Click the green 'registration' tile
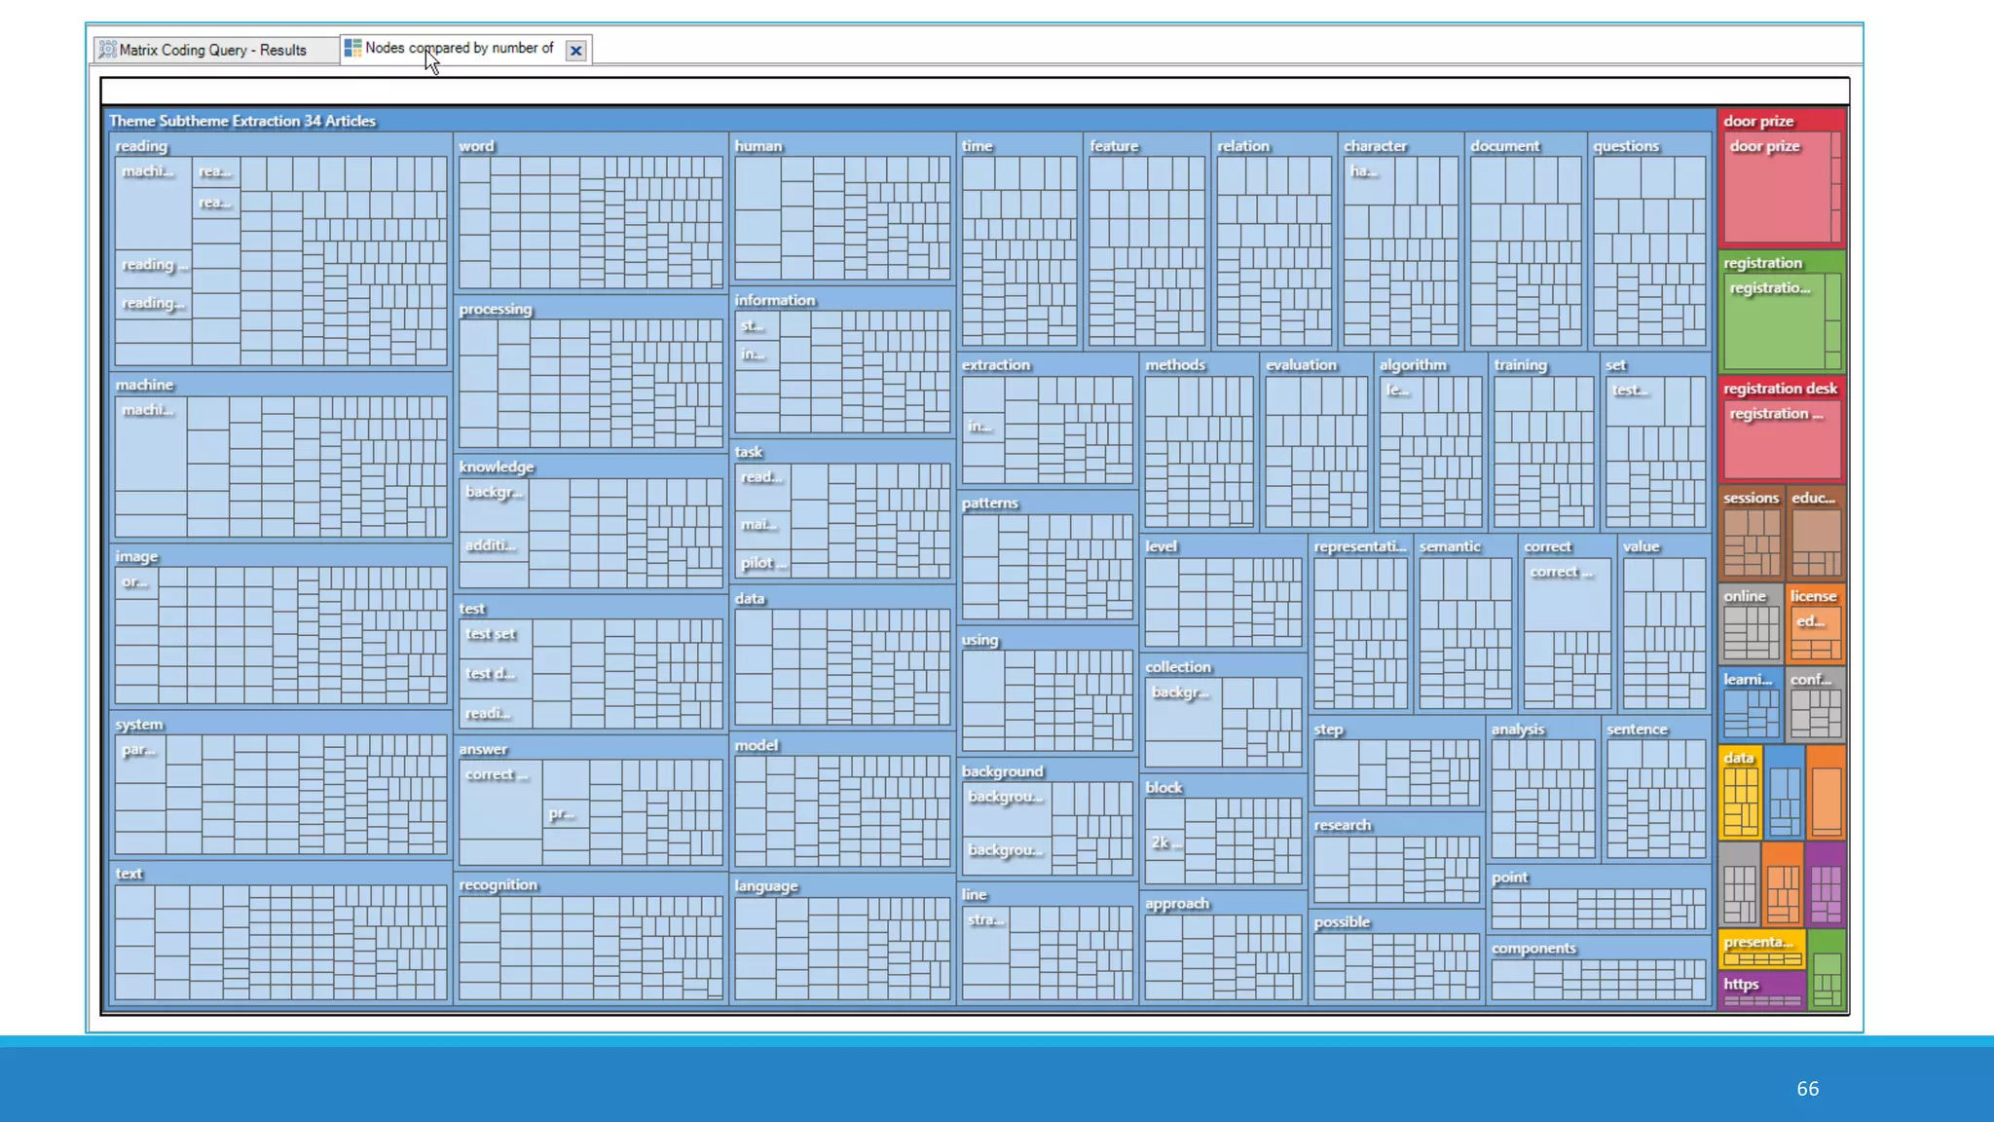This screenshot has width=1994, height=1122. click(x=1782, y=312)
